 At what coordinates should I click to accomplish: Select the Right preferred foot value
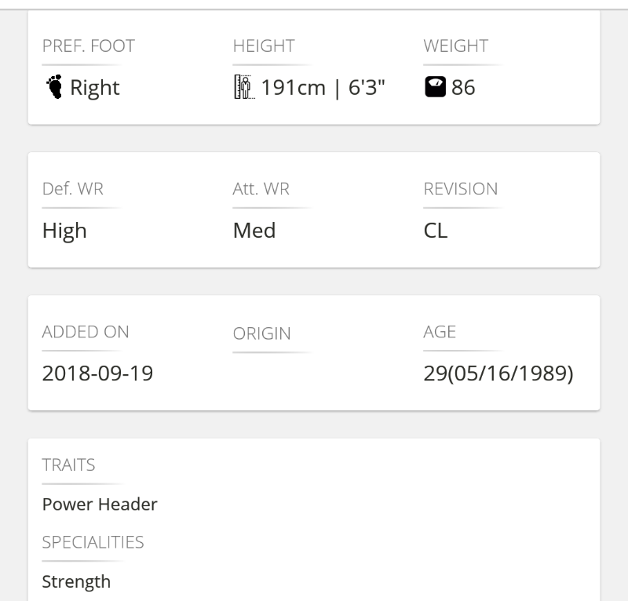[x=95, y=87]
